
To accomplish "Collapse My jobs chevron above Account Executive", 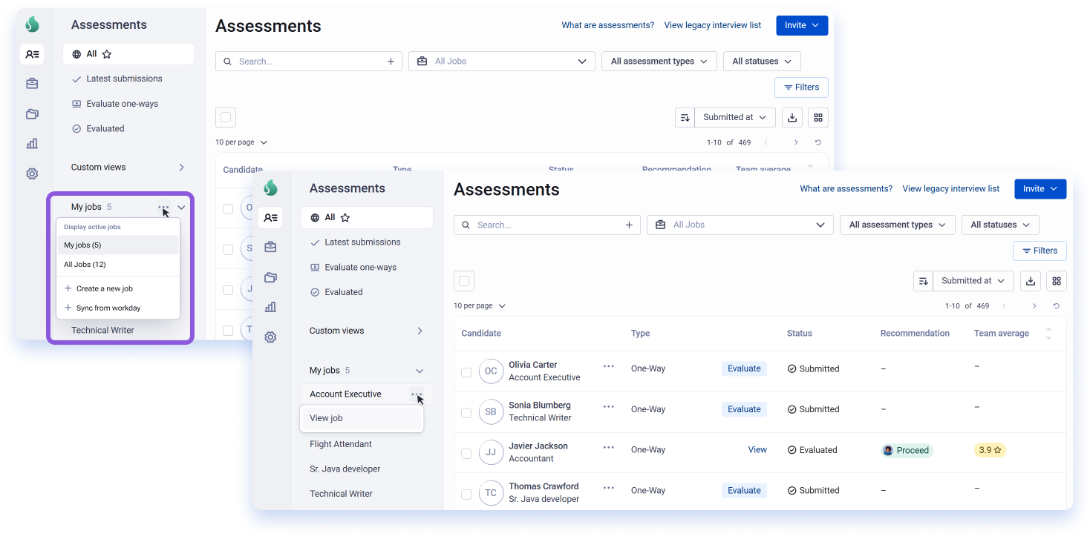I will pos(420,371).
